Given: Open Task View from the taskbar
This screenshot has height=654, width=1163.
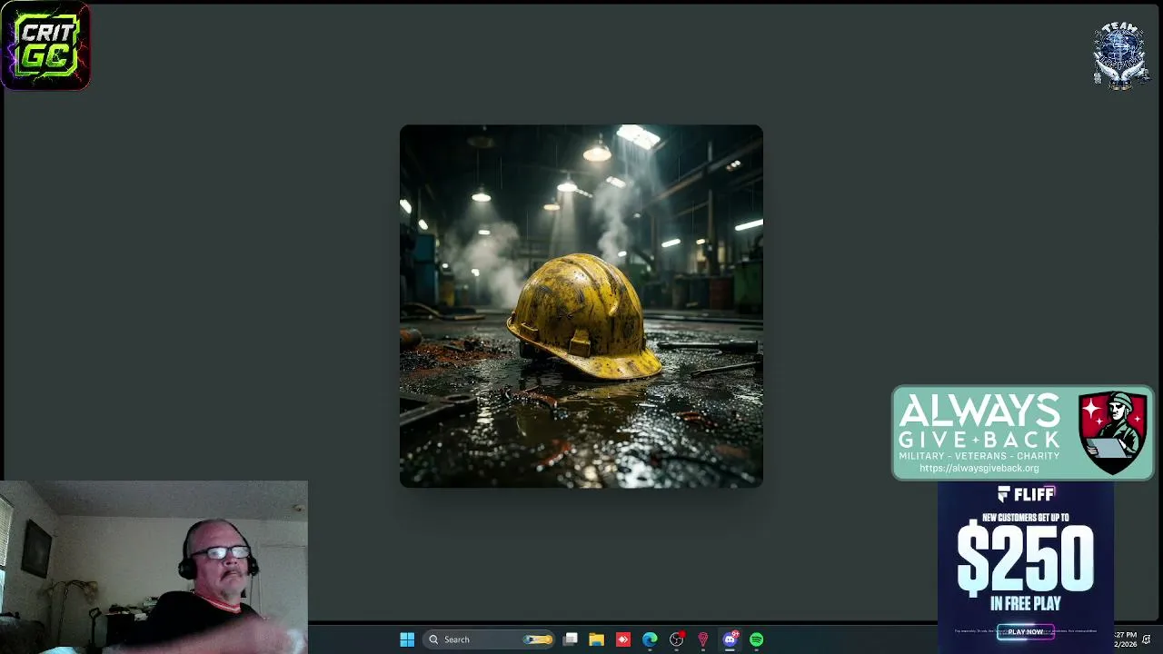Looking at the screenshot, I should (570, 639).
